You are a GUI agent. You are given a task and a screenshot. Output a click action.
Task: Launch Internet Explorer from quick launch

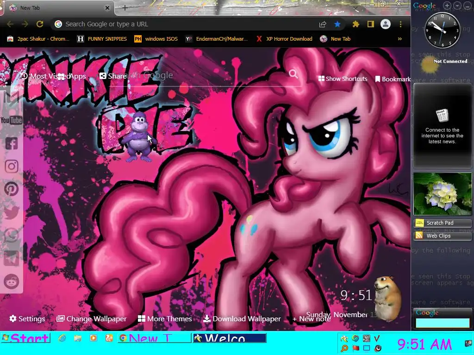click(x=62, y=338)
